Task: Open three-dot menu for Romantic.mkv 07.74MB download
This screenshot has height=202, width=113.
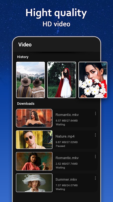Action: [95, 157]
